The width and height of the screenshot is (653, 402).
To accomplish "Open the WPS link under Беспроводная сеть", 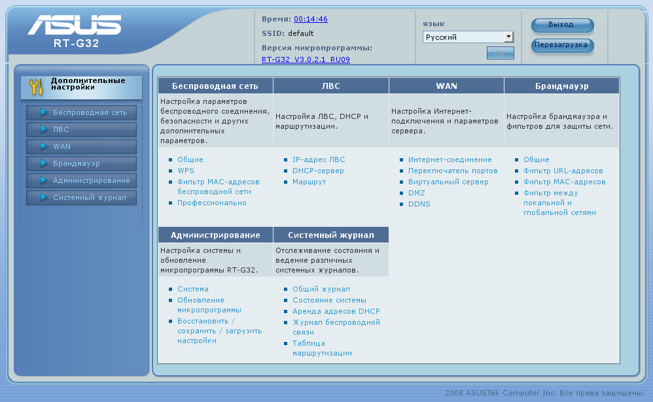I will pos(186,171).
